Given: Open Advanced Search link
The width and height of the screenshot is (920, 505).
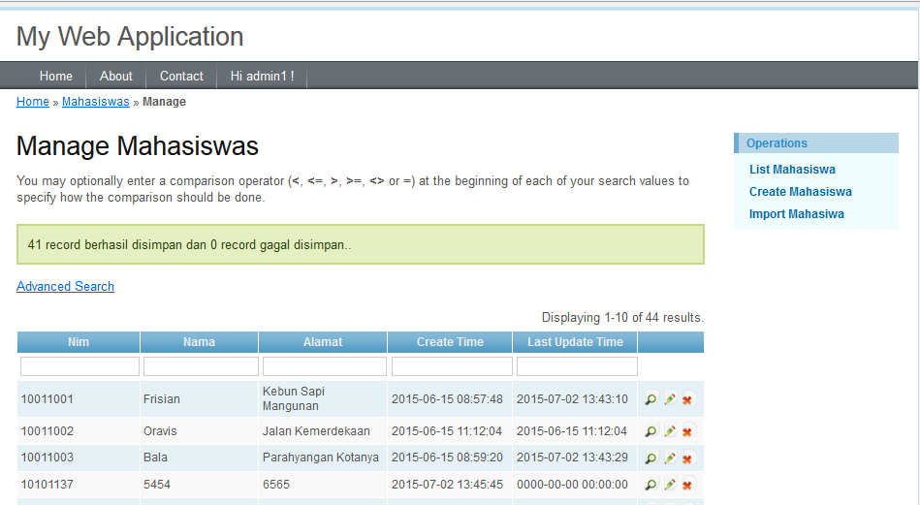Looking at the screenshot, I should (65, 286).
